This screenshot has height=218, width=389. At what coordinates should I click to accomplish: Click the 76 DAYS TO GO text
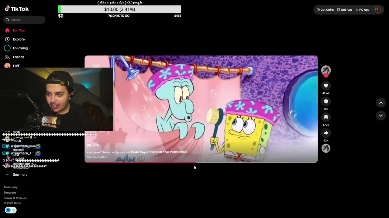[119, 16]
